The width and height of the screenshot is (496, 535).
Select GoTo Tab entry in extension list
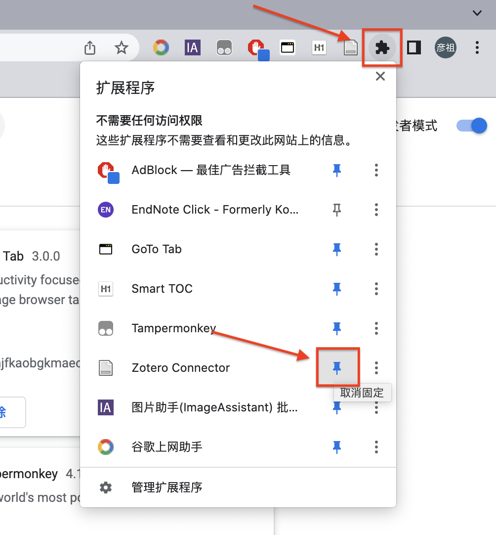pos(157,249)
